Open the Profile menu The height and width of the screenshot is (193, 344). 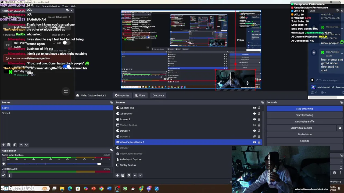click(x=36, y=6)
